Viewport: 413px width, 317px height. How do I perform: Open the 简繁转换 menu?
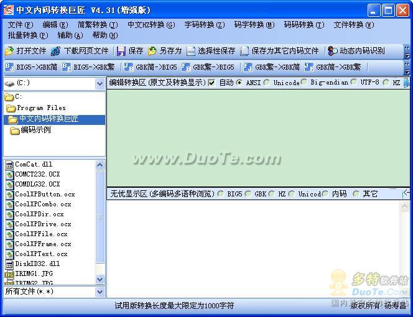(97, 25)
